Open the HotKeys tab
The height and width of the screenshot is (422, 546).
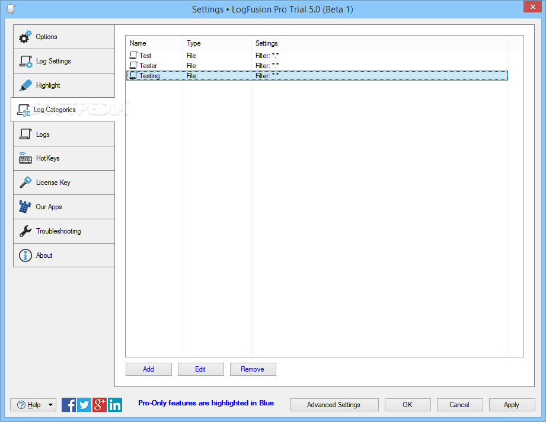click(64, 158)
